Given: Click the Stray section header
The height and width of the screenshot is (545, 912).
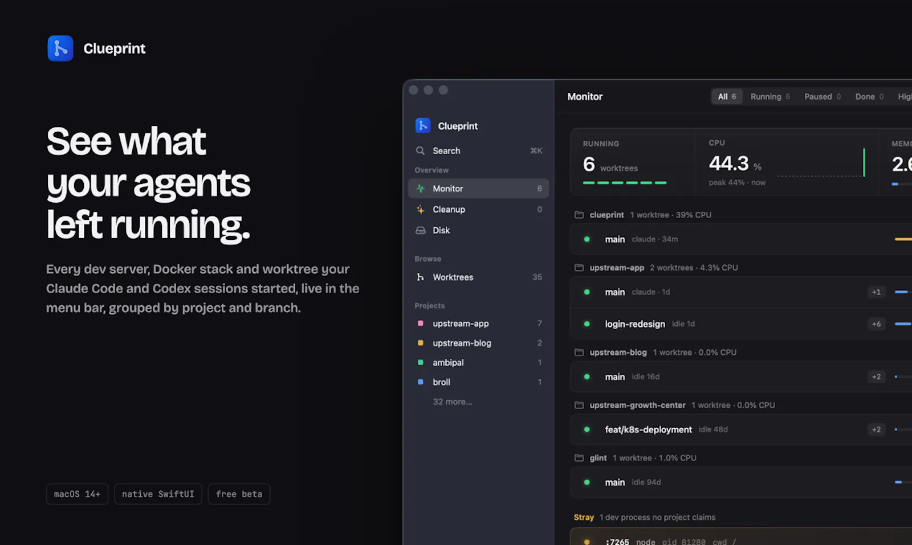Looking at the screenshot, I should coord(645,517).
